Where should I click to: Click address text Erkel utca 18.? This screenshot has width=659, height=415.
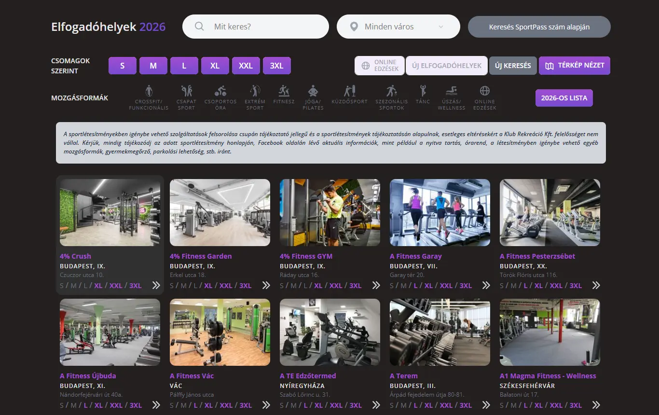click(188, 275)
